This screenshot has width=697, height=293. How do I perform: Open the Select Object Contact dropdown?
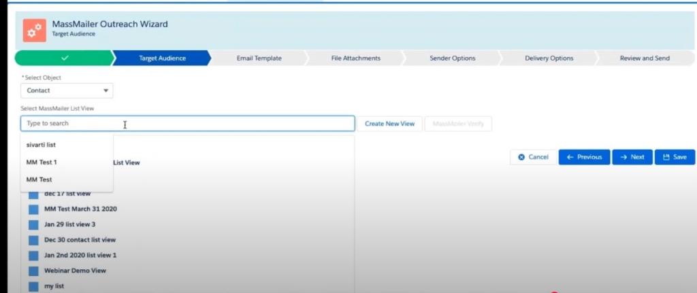point(67,90)
